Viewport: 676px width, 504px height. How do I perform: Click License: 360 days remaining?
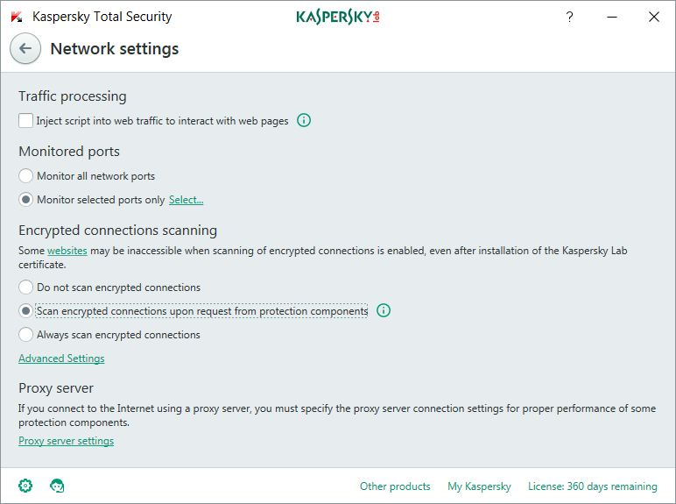592,486
